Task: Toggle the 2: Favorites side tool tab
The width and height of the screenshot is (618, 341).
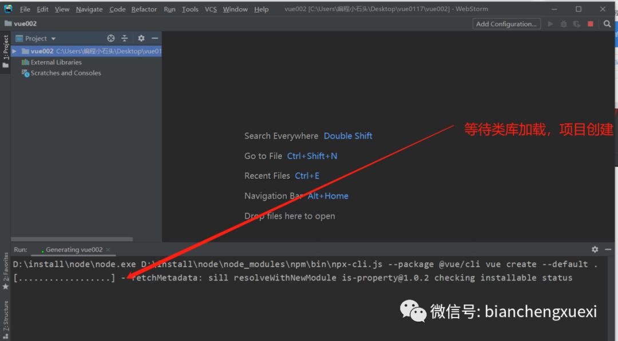Action: pyautogui.click(x=6, y=271)
